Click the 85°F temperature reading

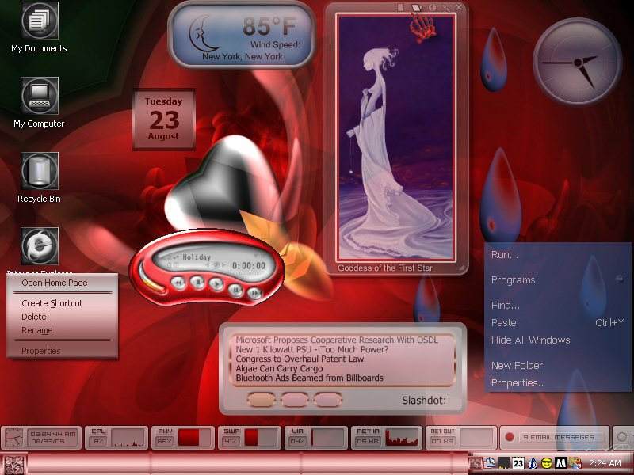coord(269,26)
